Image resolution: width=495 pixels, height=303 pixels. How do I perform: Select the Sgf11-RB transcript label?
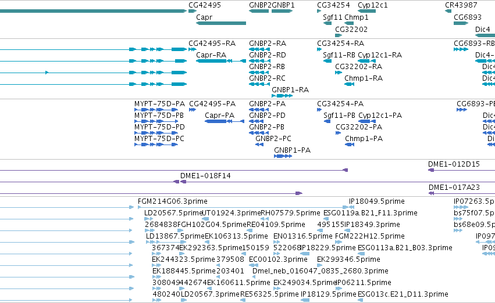point(339,55)
